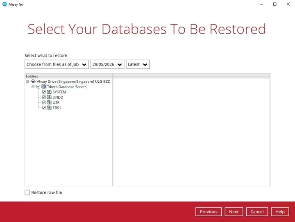This screenshot has height=222, width=295.
Task: Click the SYSTEM tablespace icon
Action: coord(49,92)
